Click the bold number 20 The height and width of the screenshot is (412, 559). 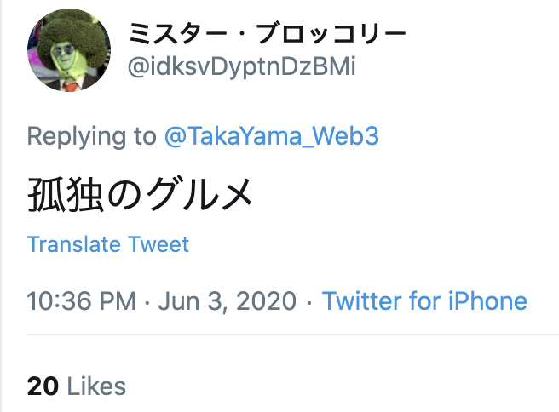[43, 386]
